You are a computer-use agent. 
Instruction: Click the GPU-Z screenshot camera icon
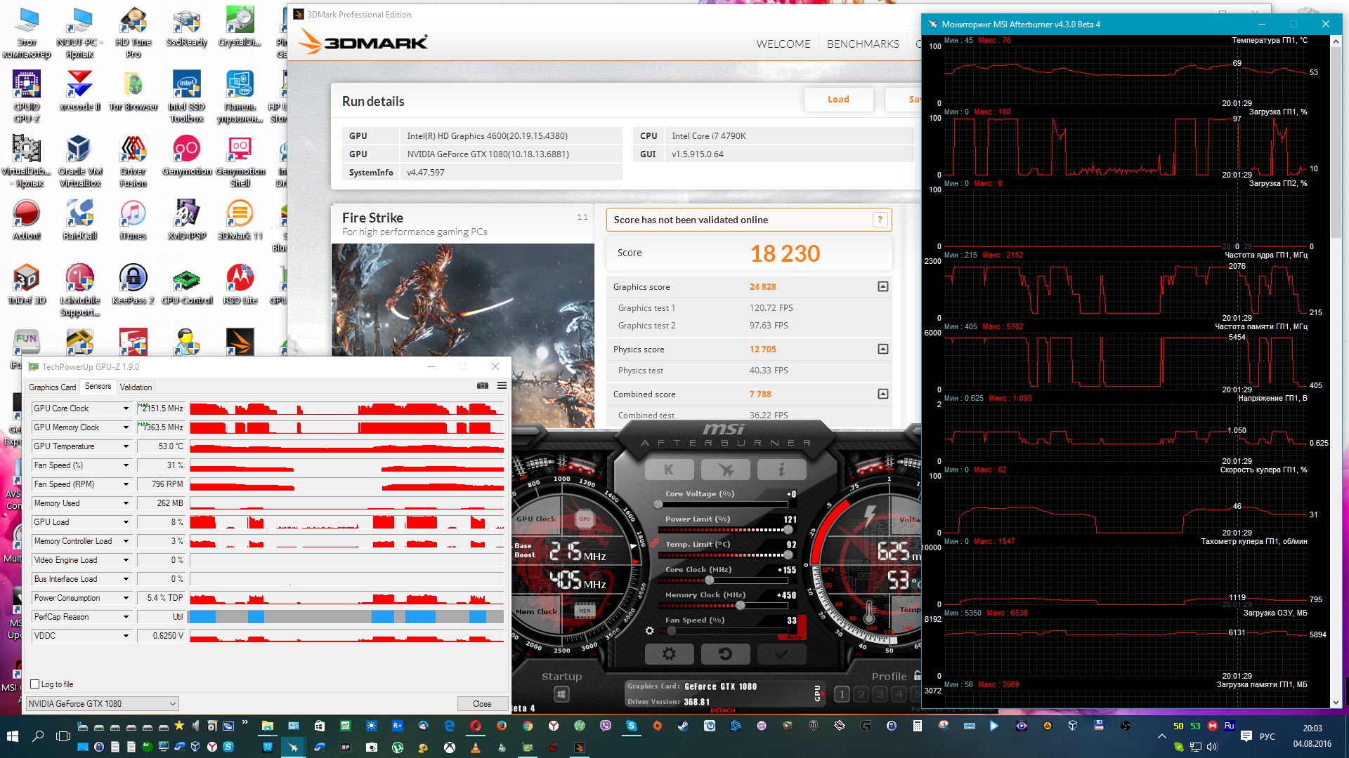pyautogui.click(x=482, y=385)
